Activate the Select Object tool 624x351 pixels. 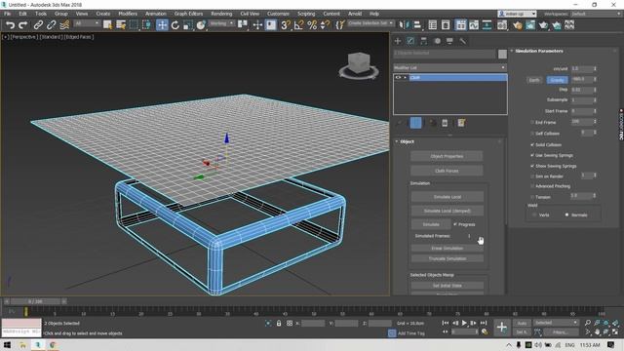click(x=107, y=25)
